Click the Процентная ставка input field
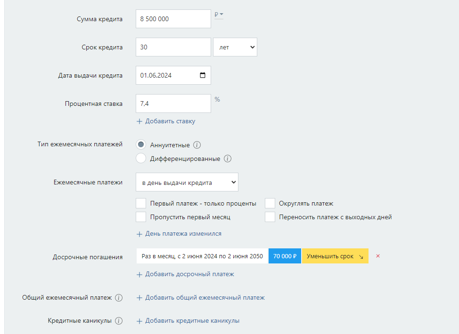The height and width of the screenshot is (334, 459). pos(173,103)
